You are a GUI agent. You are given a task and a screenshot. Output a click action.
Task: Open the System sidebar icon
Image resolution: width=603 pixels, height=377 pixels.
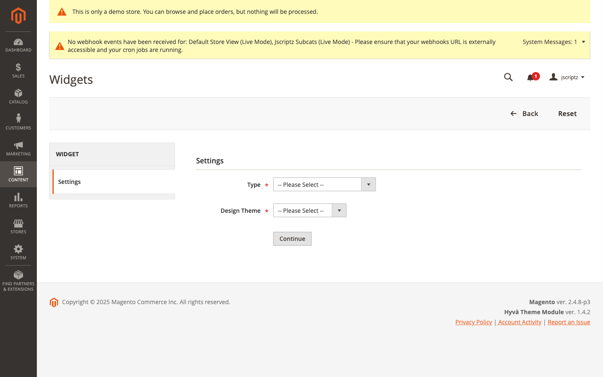pos(18,252)
